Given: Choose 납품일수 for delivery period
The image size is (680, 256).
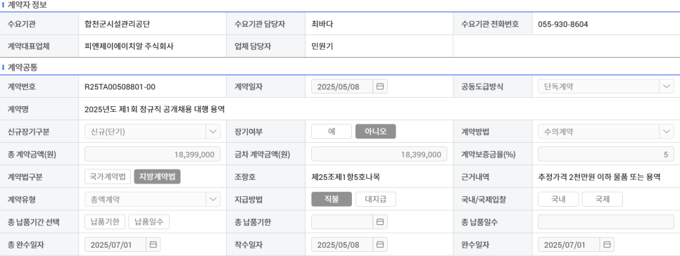Looking at the screenshot, I should pos(149,222).
